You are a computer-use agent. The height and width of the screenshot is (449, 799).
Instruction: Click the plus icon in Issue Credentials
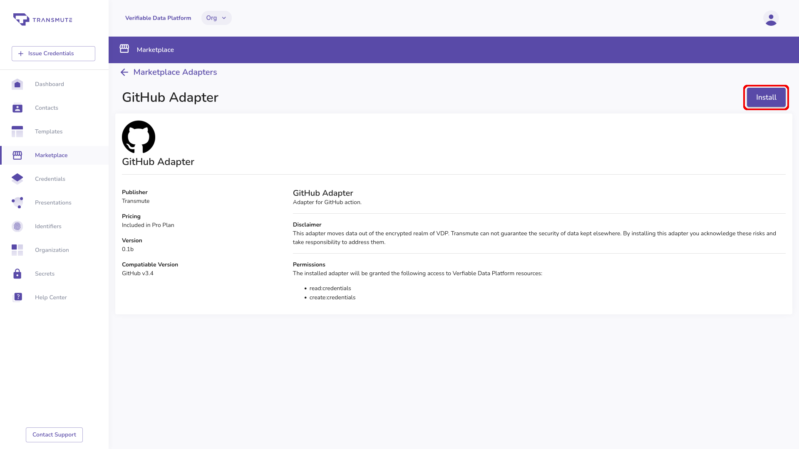tap(21, 54)
